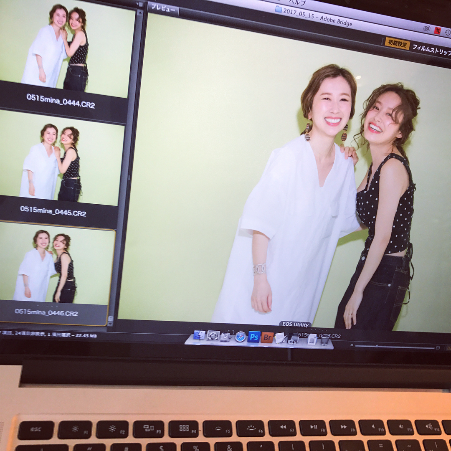
Task: Click the Adobe Bridge dock icon
Action: click(267, 337)
